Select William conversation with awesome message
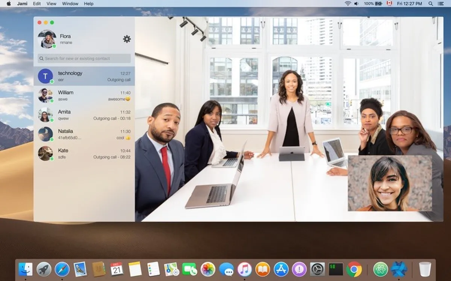 [84, 96]
